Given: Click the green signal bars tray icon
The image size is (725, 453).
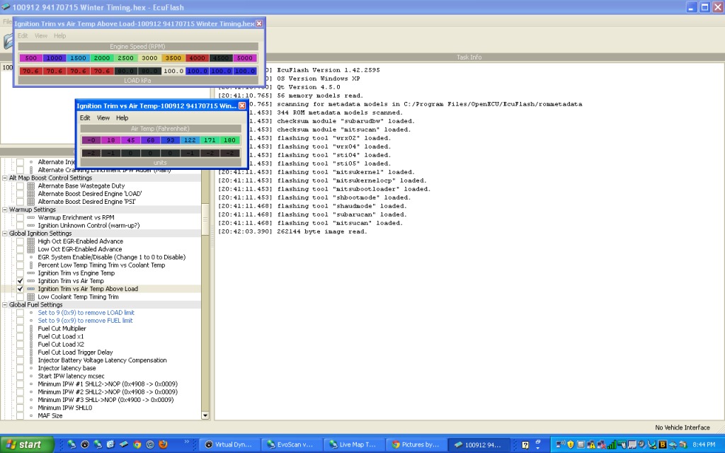Looking at the screenshot, I should (611, 445).
